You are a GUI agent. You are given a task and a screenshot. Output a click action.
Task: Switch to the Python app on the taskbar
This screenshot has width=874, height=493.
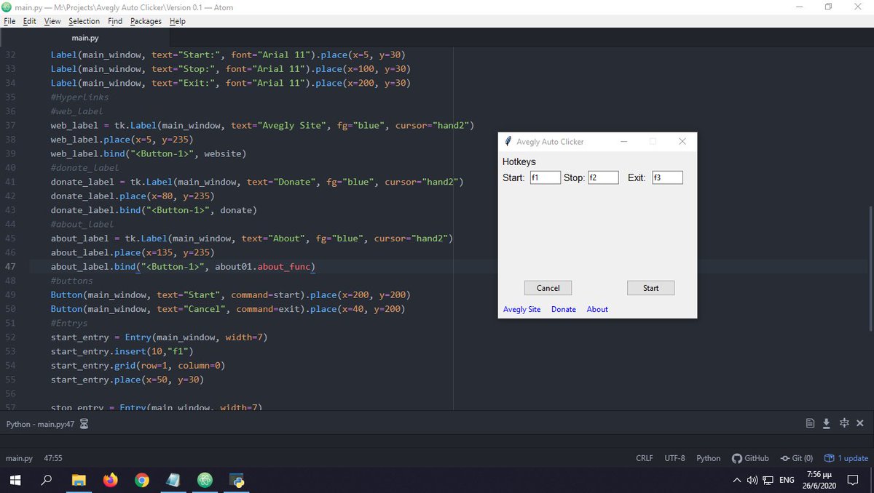pos(237,480)
